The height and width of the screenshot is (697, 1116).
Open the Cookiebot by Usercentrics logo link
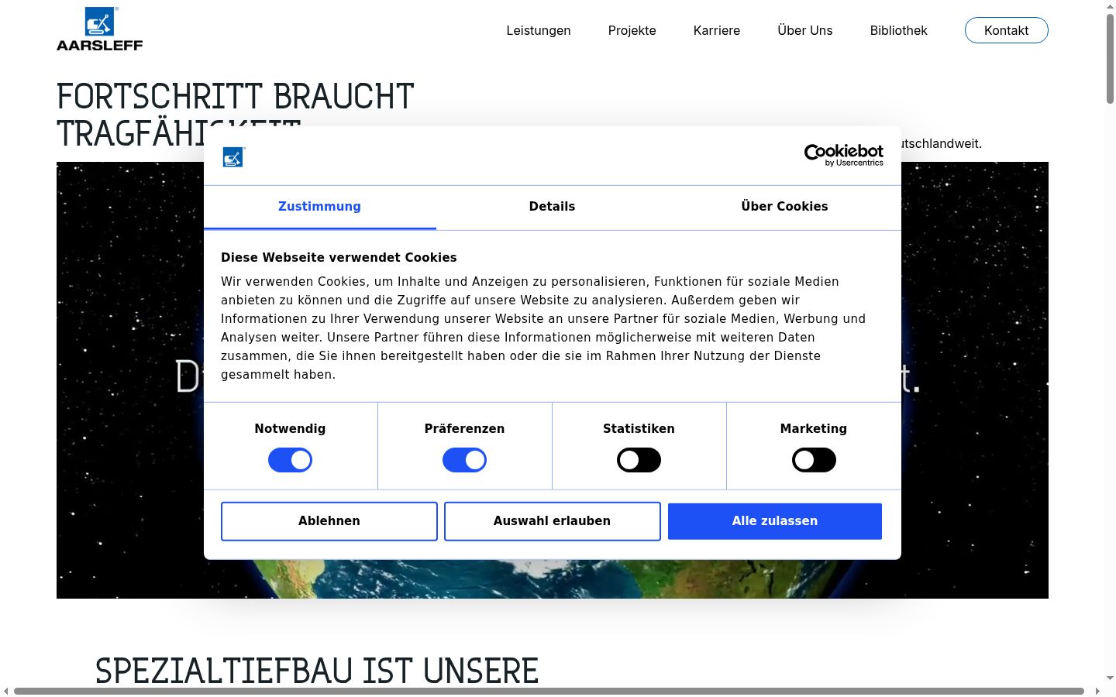click(x=843, y=155)
